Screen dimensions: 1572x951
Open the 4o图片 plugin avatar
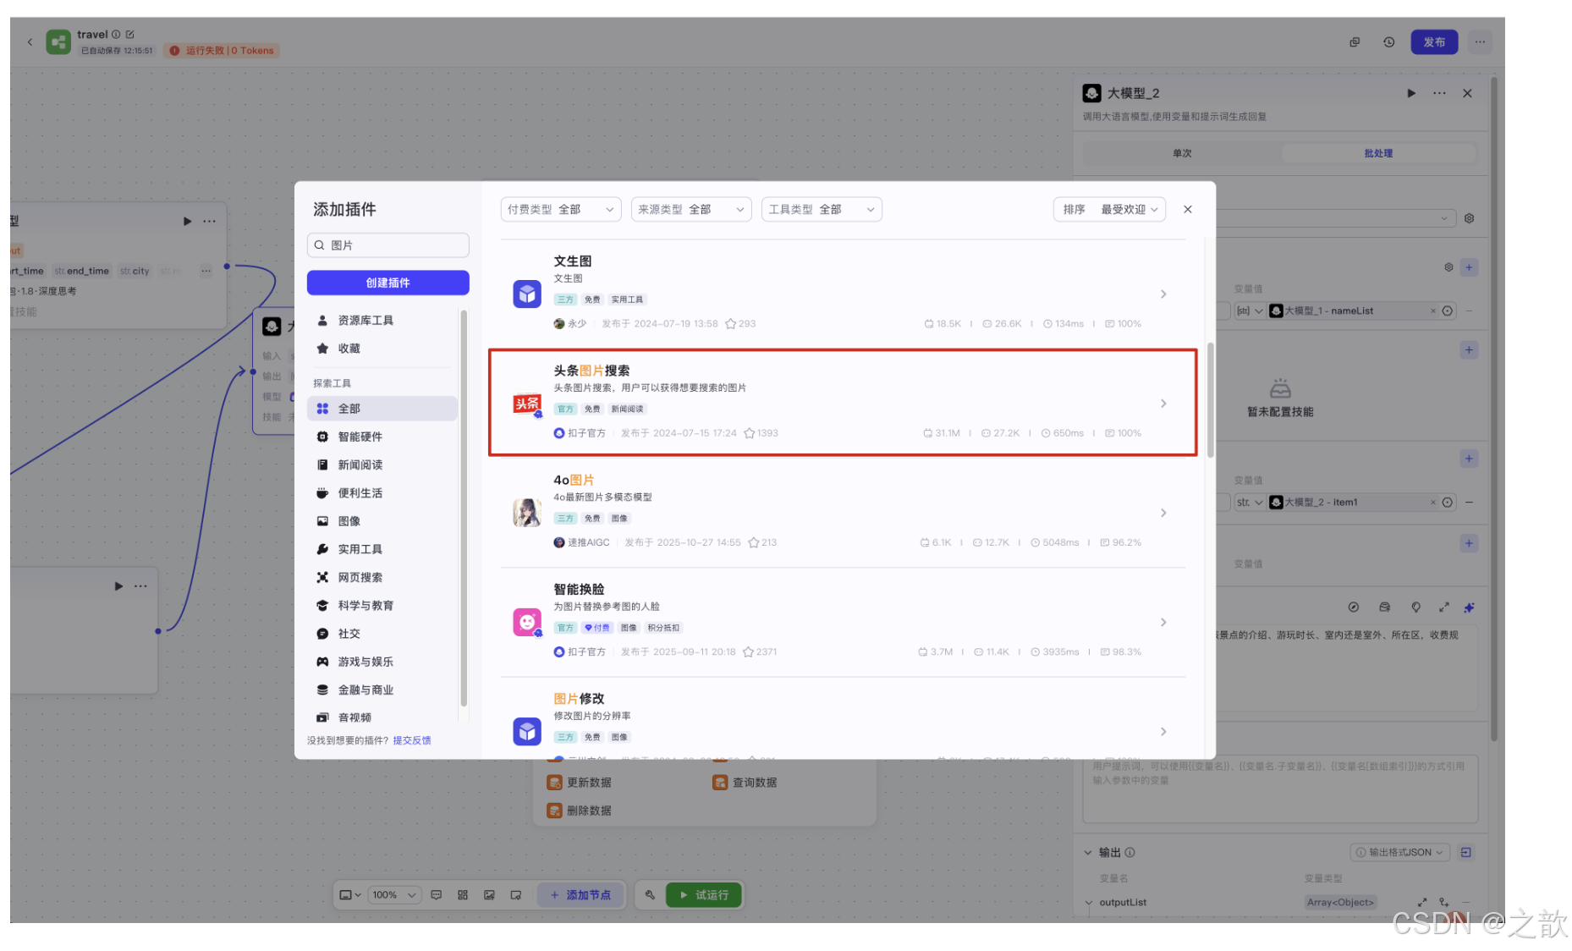tap(527, 513)
